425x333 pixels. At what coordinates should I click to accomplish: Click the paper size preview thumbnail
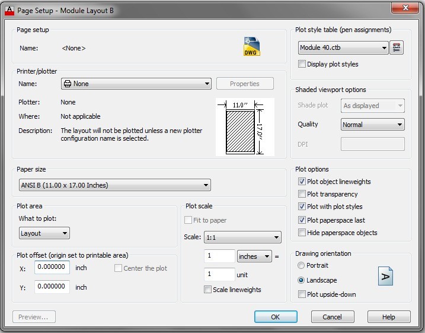pyautogui.click(x=244, y=126)
